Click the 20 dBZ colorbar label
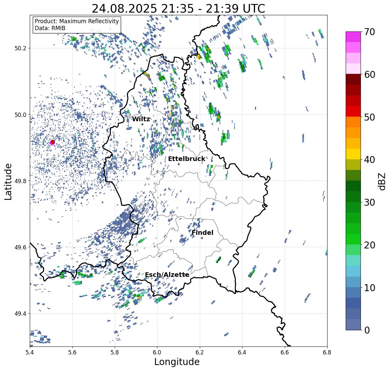 (x=369, y=245)
